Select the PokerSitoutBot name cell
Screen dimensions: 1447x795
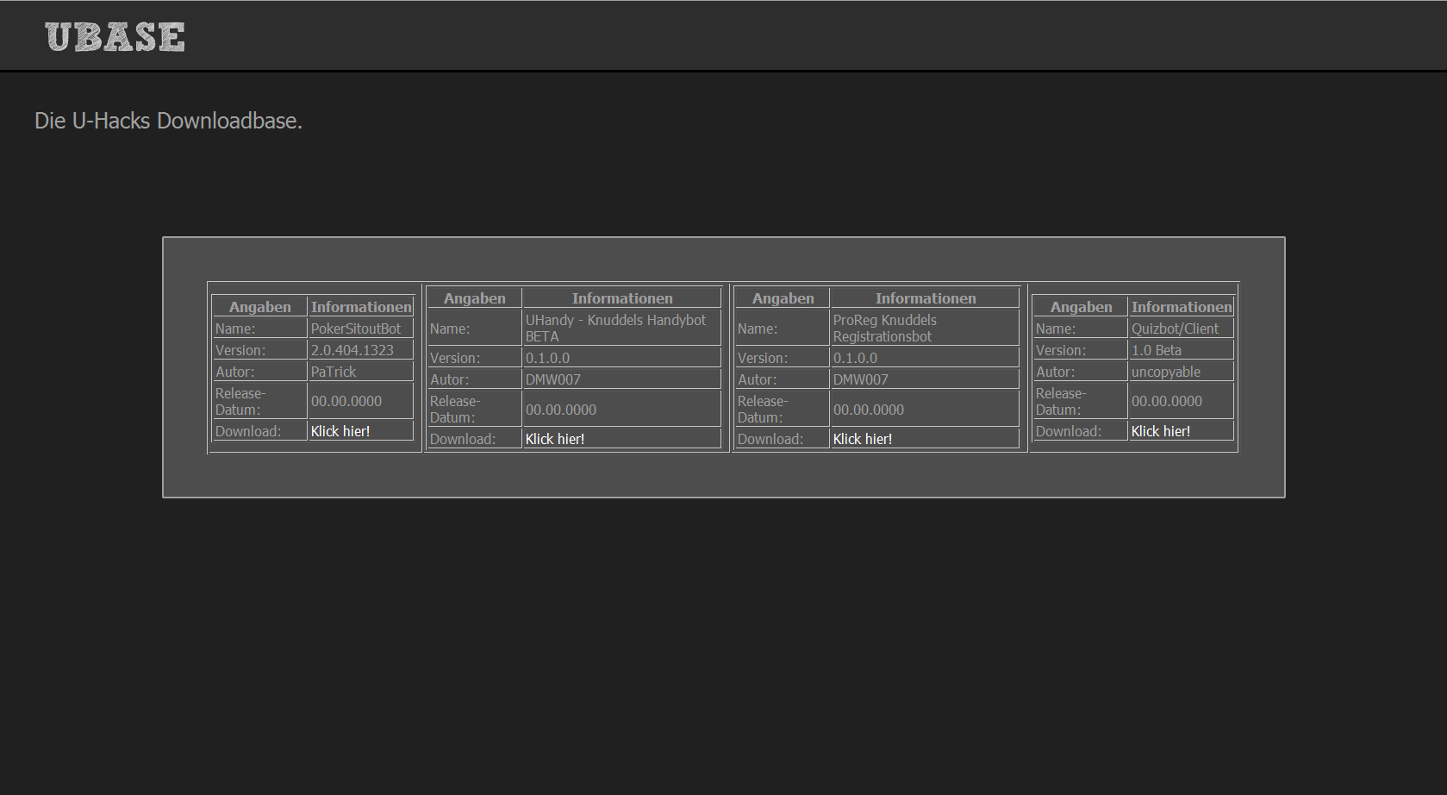tap(360, 329)
